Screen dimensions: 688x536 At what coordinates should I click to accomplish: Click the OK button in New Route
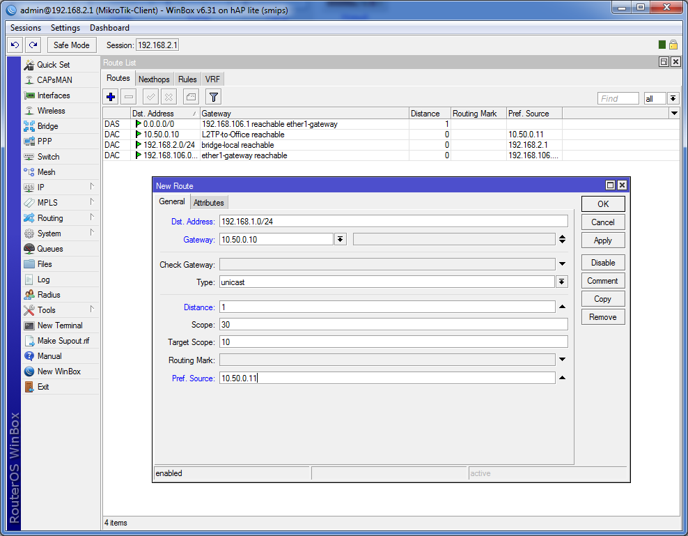602,204
